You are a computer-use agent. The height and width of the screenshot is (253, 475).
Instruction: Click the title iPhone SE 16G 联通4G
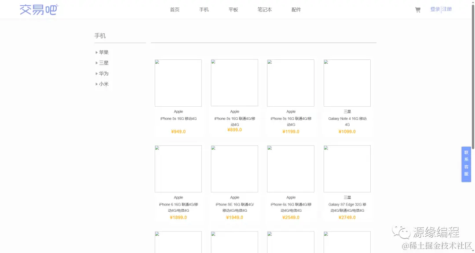[x=235, y=207]
